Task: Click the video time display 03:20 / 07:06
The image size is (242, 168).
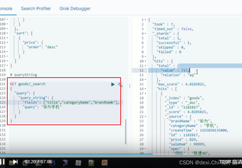Action: (38, 162)
